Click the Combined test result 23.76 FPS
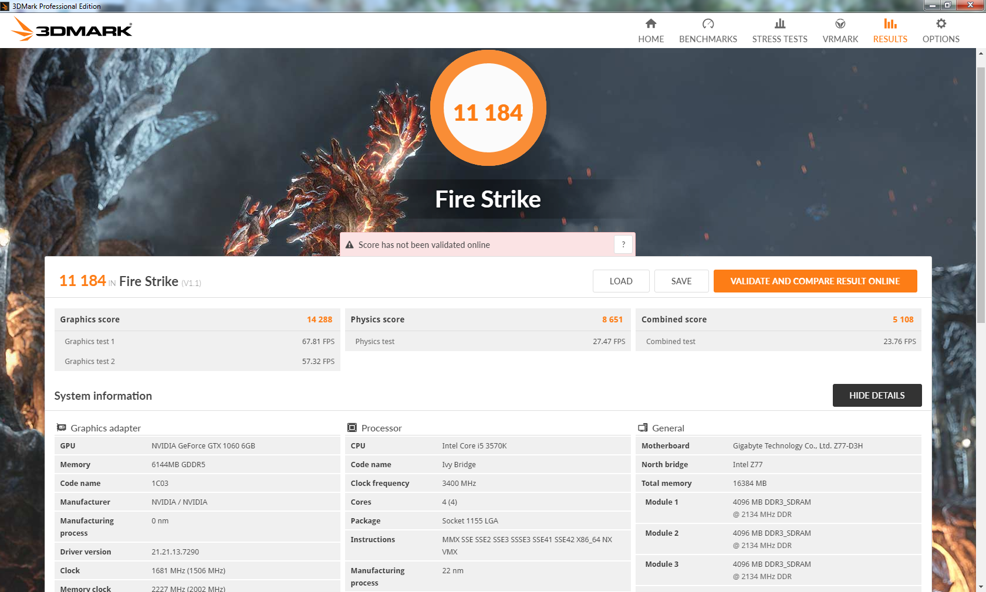The image size is (986, 592). (900, 341)
